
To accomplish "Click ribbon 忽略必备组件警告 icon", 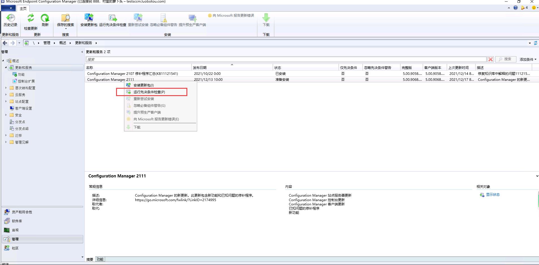I will pos(164,20).
